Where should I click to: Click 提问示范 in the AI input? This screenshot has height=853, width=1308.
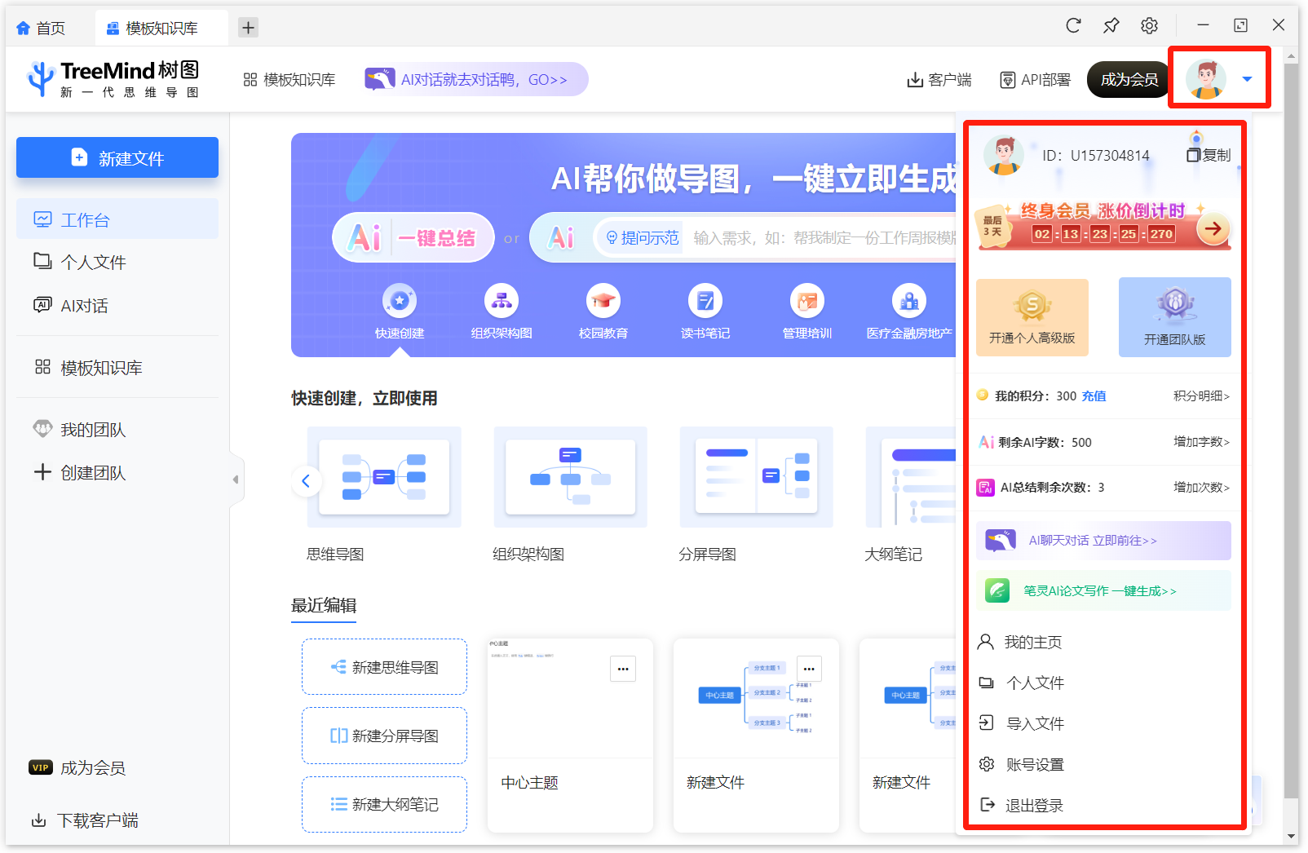click(x=642, y=237)
